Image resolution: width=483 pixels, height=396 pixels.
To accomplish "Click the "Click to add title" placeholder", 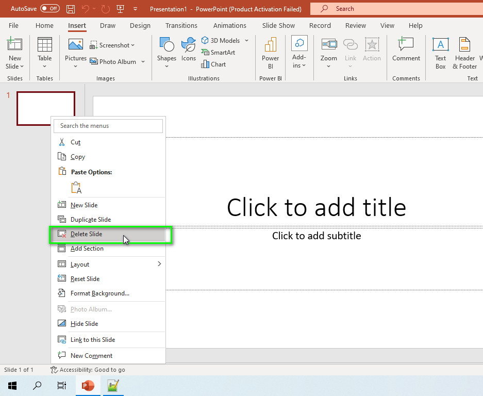I will click(x=317, y=207).
